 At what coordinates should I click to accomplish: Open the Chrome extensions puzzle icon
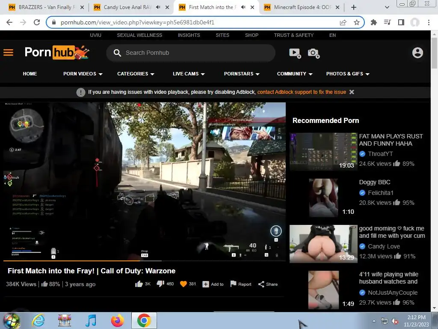coord(374,22)
